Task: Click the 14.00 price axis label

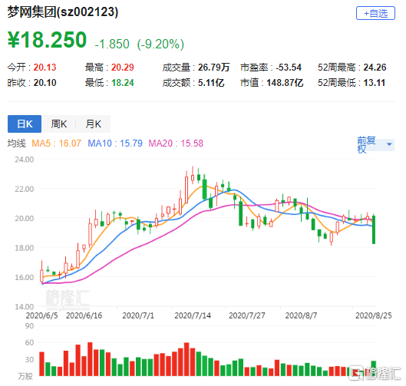Action: click(24, 307)
